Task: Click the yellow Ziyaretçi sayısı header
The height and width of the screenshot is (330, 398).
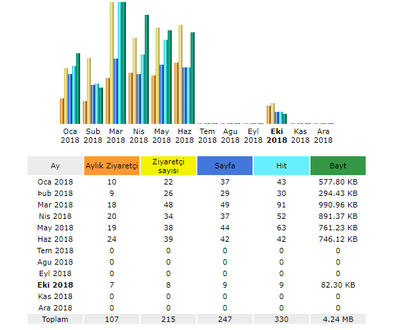Action: (x=168, y=166)
